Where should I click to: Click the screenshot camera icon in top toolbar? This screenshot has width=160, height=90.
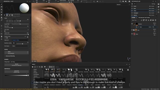click(x=129, y=1)
